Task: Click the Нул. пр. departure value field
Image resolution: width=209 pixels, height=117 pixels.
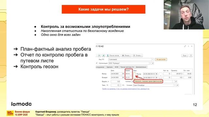Action: click(x=167, y=74)
